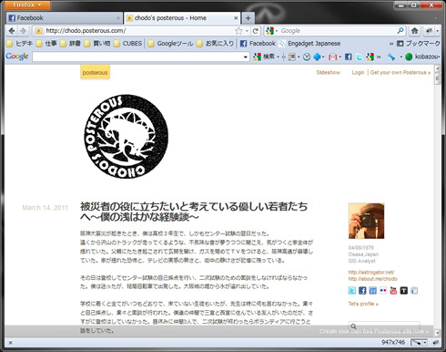Click the profile photo thumbnail
Viewport: 446px width, 352px height.
point(366,221)
